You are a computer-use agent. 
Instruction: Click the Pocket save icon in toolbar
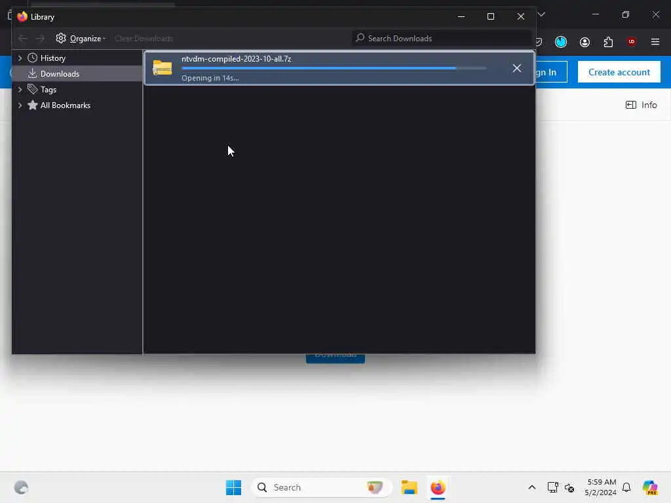(x=539, y=42)
